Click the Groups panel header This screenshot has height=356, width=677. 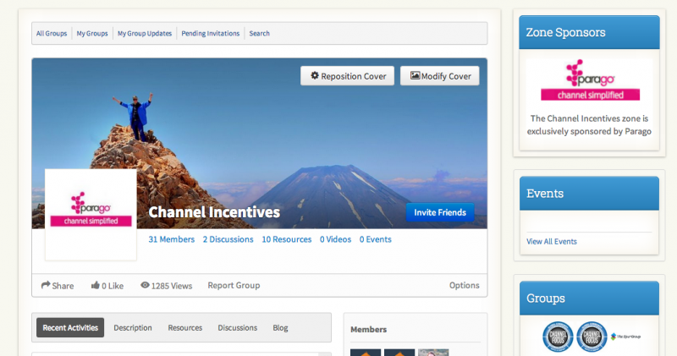click(589, 298)
